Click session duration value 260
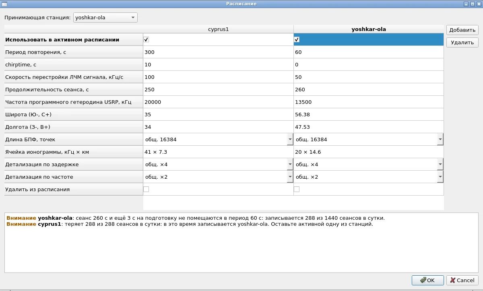This screenshot has height=291, width=483. pyautogui.click(x=369, y=89)
